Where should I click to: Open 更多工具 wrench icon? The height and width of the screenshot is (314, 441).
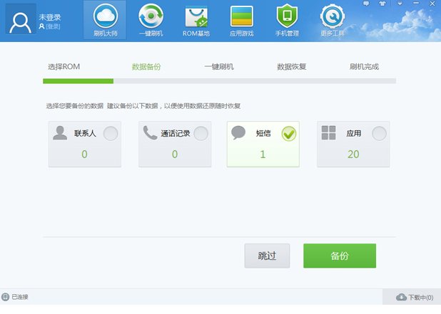coord(333,16)
